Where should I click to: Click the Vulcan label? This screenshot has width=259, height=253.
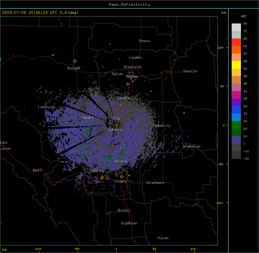click(163, 238)
